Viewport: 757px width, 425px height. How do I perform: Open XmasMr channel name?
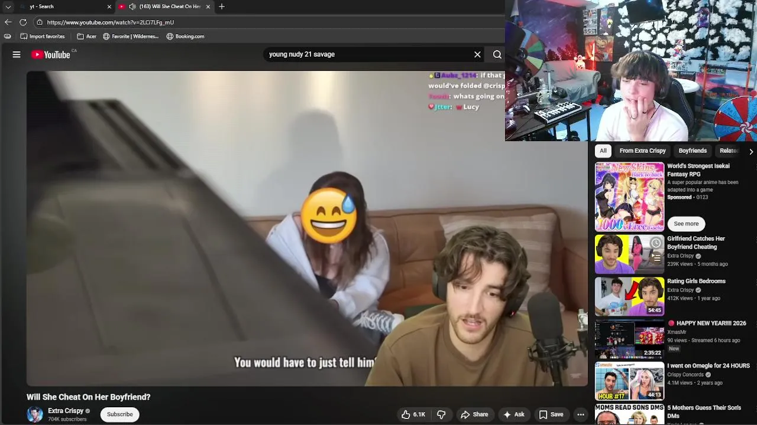[x=677, y=332]
